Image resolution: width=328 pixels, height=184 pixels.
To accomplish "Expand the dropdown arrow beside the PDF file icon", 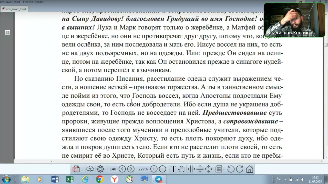I will click(x=83, y=169).
